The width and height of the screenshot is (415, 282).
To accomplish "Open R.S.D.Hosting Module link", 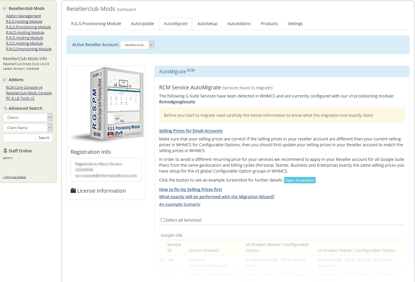I will click(24, 43).
